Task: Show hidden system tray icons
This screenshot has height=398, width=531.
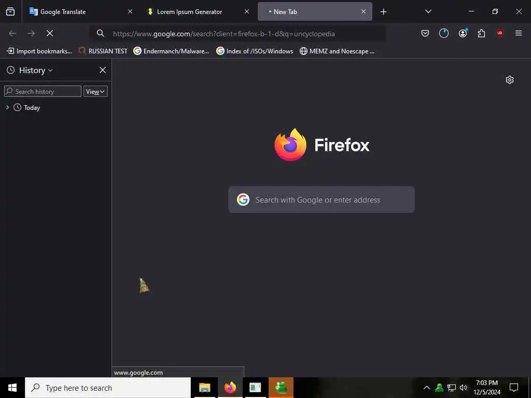Action: point(427,388)
